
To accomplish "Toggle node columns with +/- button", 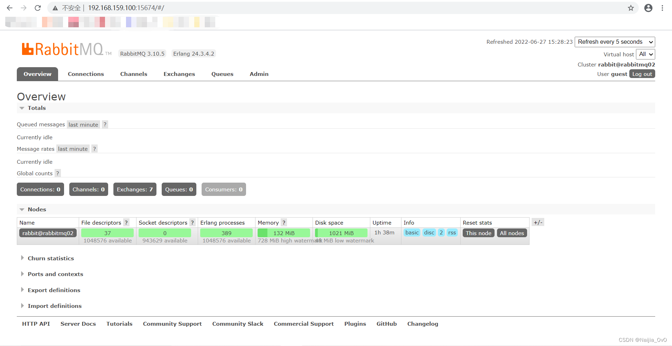I will (538, 222).
